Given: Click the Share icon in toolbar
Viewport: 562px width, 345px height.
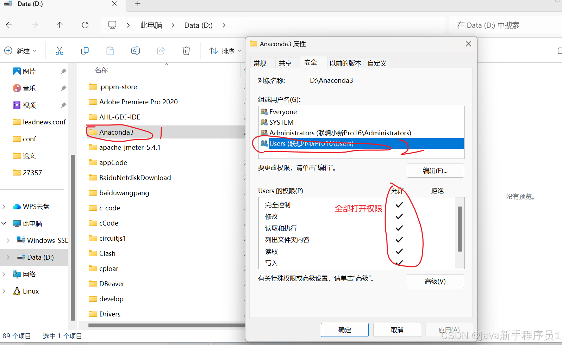Looking at the screenshot, I should click(x=161, y=51).
